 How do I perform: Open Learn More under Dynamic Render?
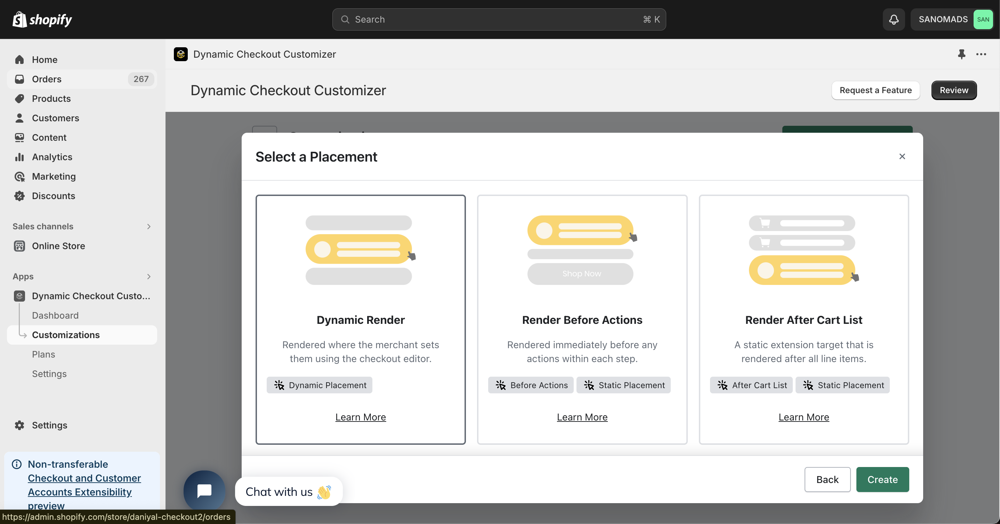360,417
